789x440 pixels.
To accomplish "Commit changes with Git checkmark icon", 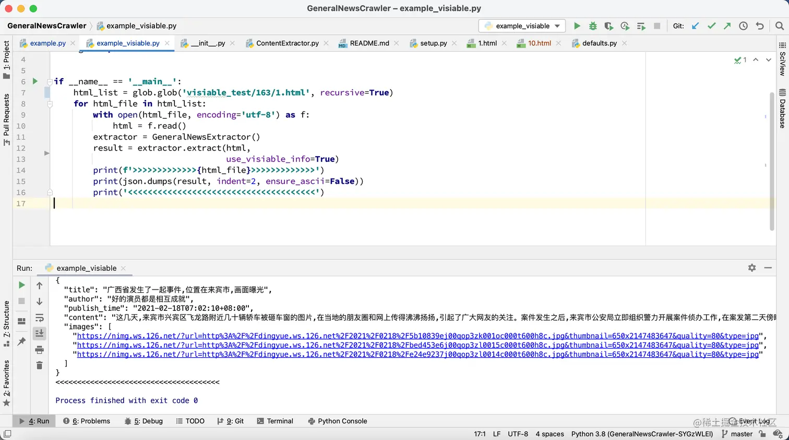I will coord(711,26).
